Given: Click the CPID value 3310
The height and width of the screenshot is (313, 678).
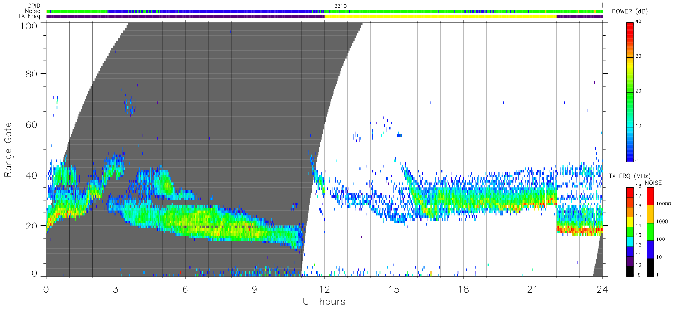Looking at the screenshot, I should point(340,6).
